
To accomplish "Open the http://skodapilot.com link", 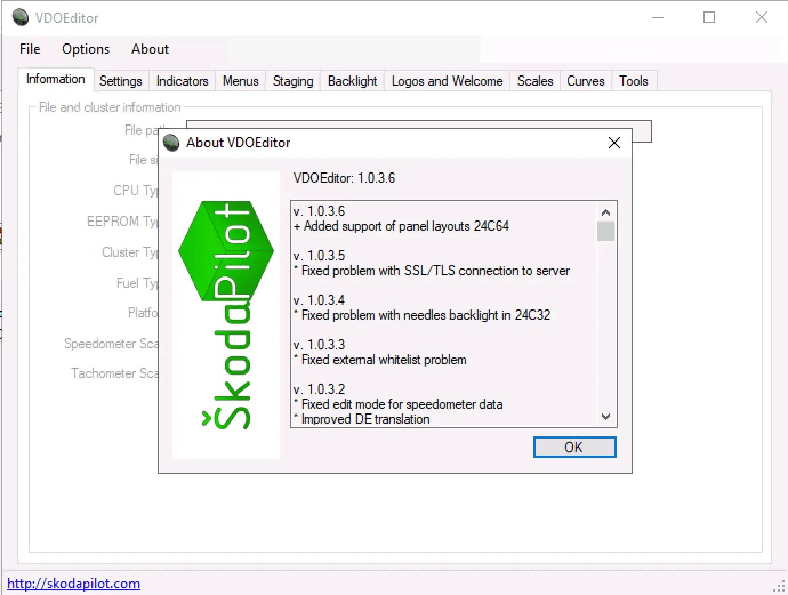I will (73, 584).
